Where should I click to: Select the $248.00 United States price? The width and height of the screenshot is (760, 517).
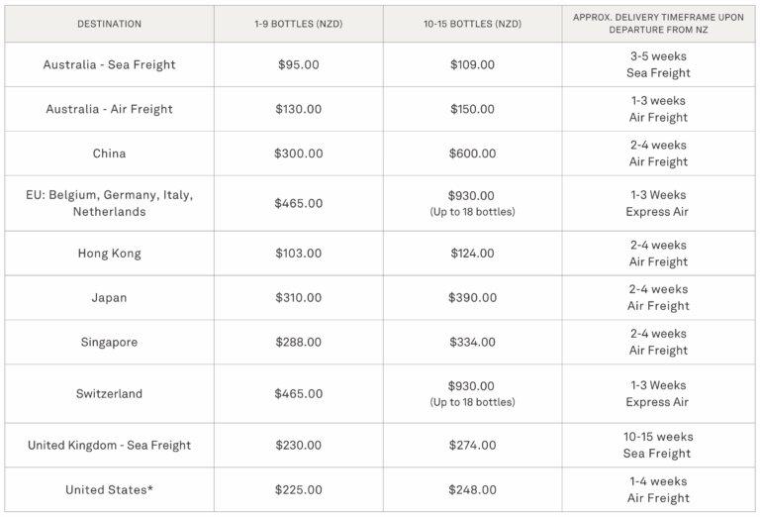click(472, 489)
